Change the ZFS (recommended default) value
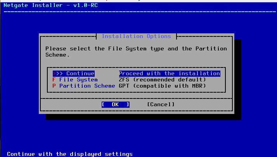The image size is (277, 157). pyautogui.click(x=162, y=79)
